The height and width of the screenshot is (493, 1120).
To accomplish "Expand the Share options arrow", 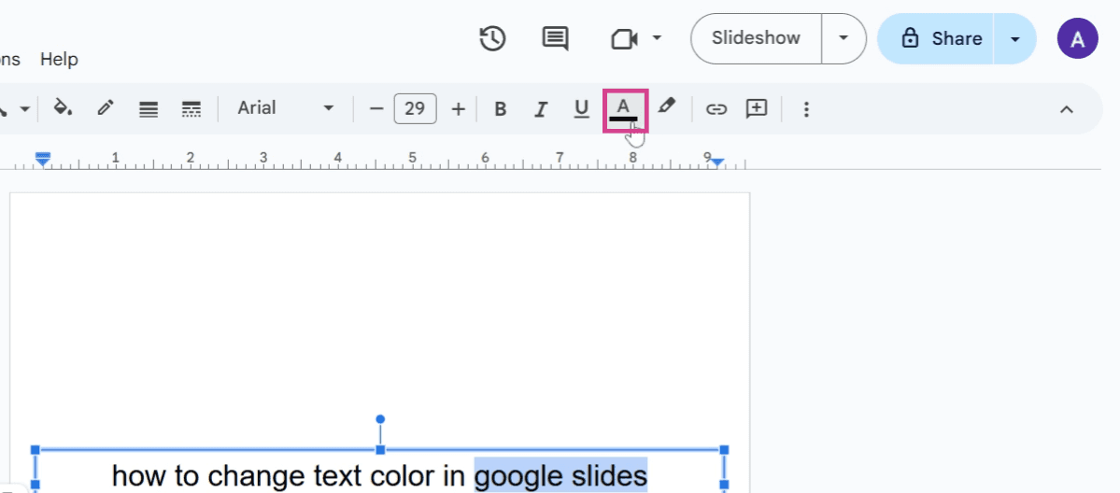I will 1014,38.
